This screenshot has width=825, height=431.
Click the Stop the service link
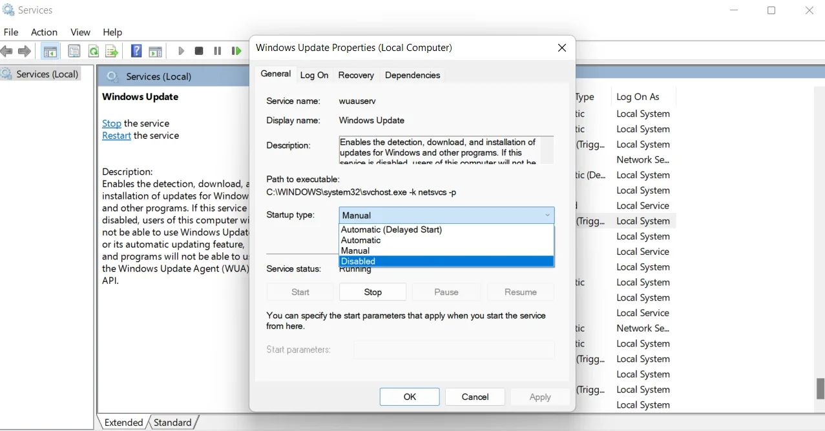[112, 123]
